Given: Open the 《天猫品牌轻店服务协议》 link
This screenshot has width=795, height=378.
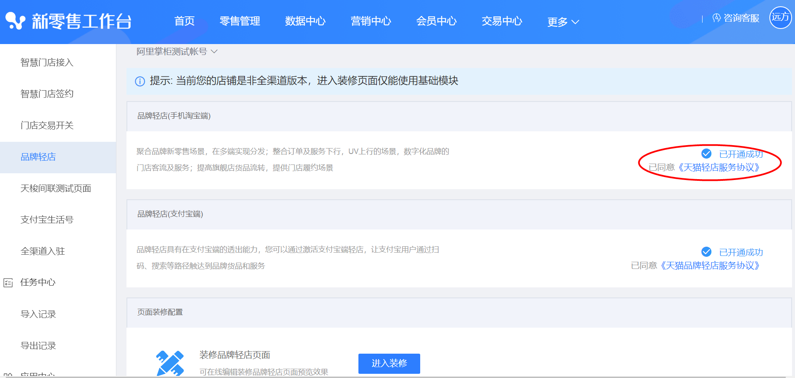Looking at the screenshot, I should click(x=710, y=266).
